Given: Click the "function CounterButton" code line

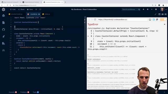Looking at the screenshot, I should (x=34, y=59).
